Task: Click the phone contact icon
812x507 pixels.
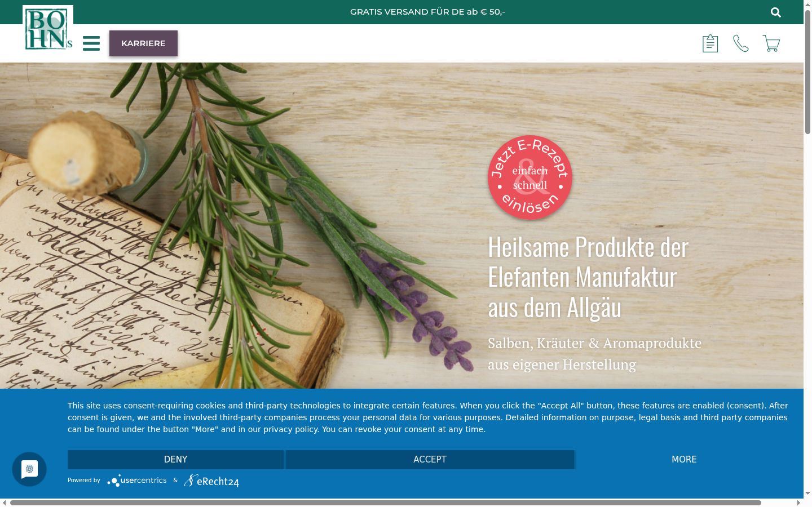Action: click(x=740, y=43)
